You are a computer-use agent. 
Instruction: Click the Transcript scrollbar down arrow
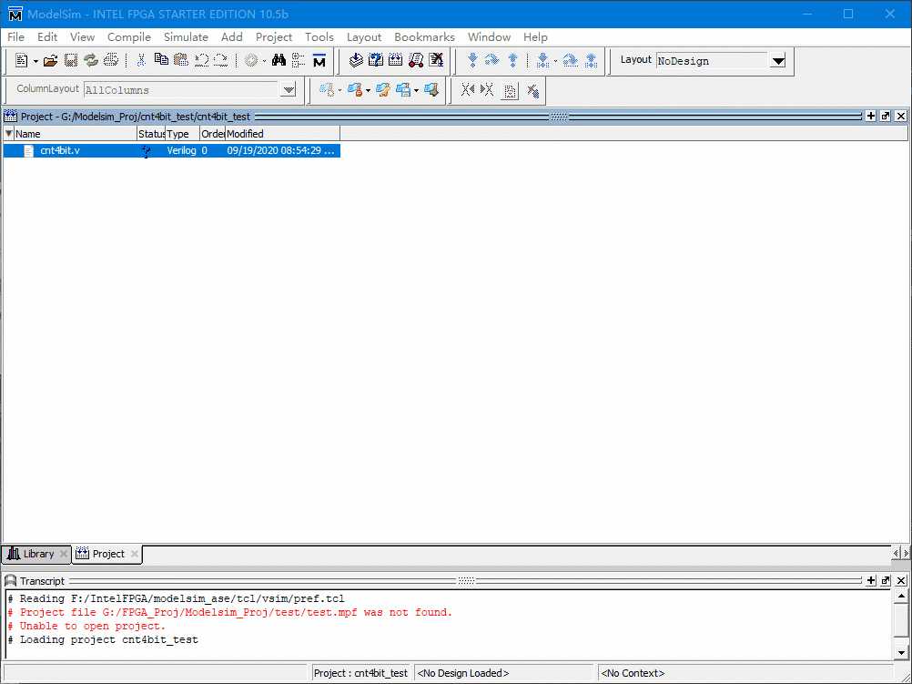pyautogui.click(x=901, y=652)
